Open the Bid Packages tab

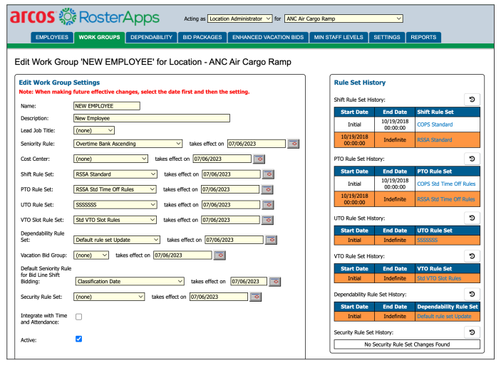202,37
